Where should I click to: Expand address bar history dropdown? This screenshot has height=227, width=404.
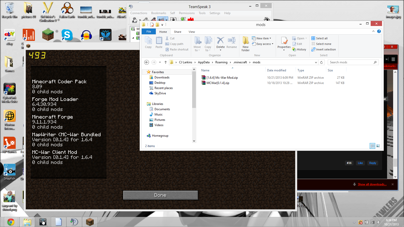(x=316, y=62)
